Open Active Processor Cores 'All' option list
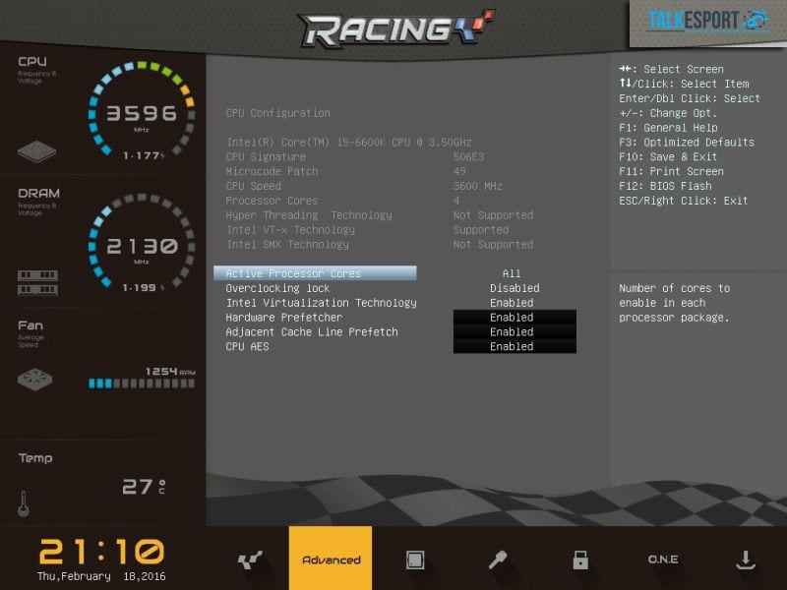787x590 pixels. click(512, 273)
